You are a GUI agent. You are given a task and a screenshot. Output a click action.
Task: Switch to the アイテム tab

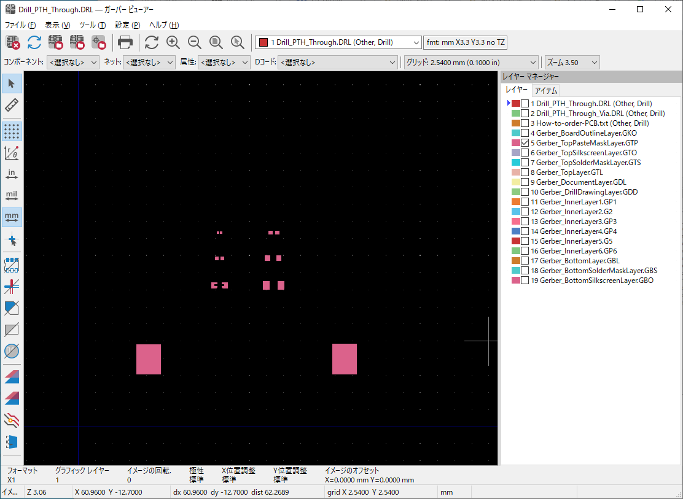click(x=545, y=90)
